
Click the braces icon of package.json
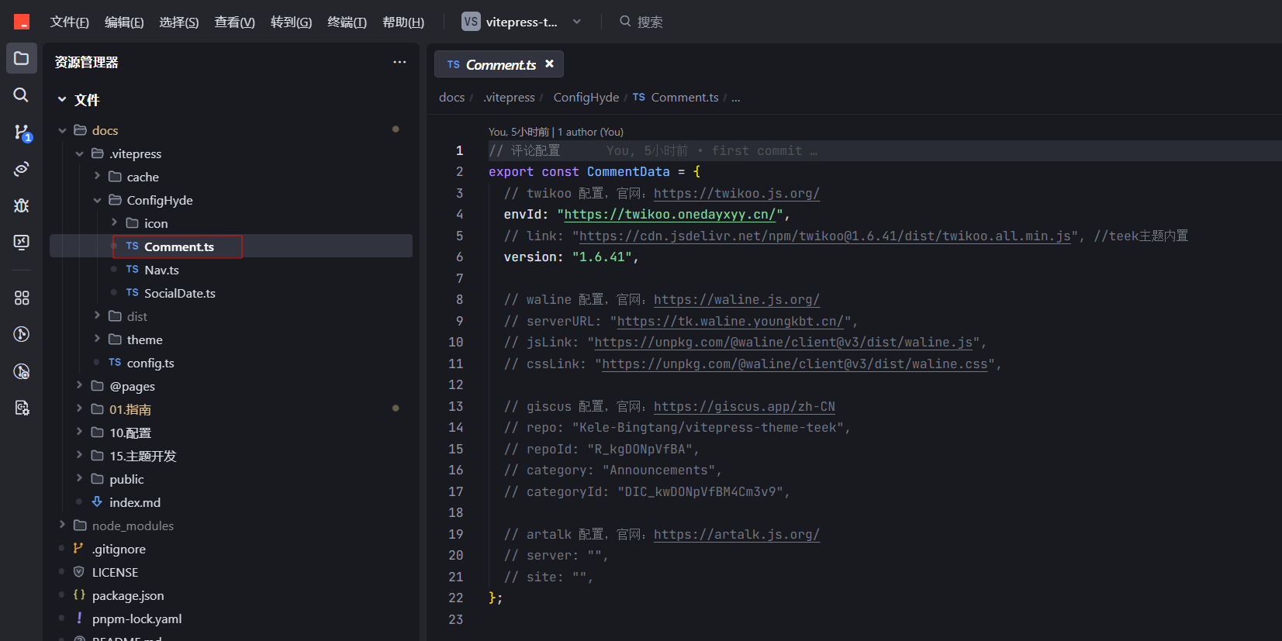coord(78,595)
